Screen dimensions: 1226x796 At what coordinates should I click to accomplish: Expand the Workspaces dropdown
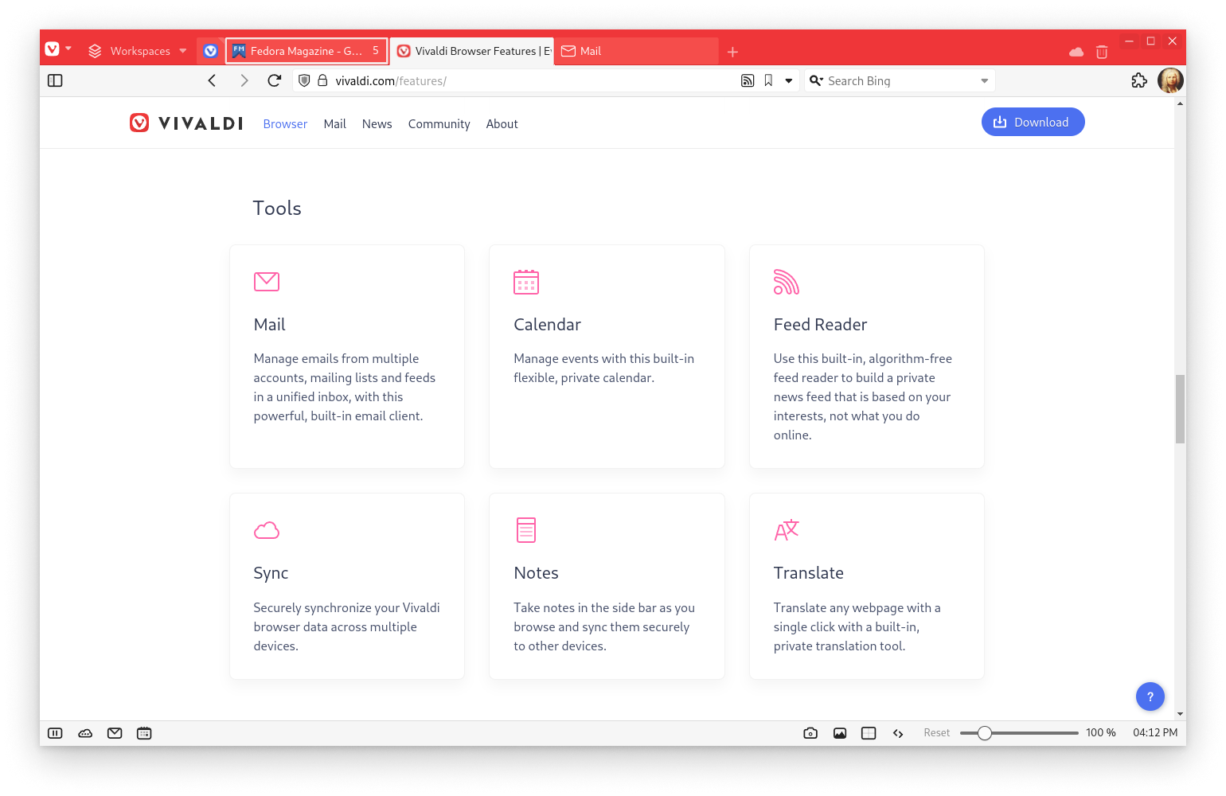[x=183, y=50]
